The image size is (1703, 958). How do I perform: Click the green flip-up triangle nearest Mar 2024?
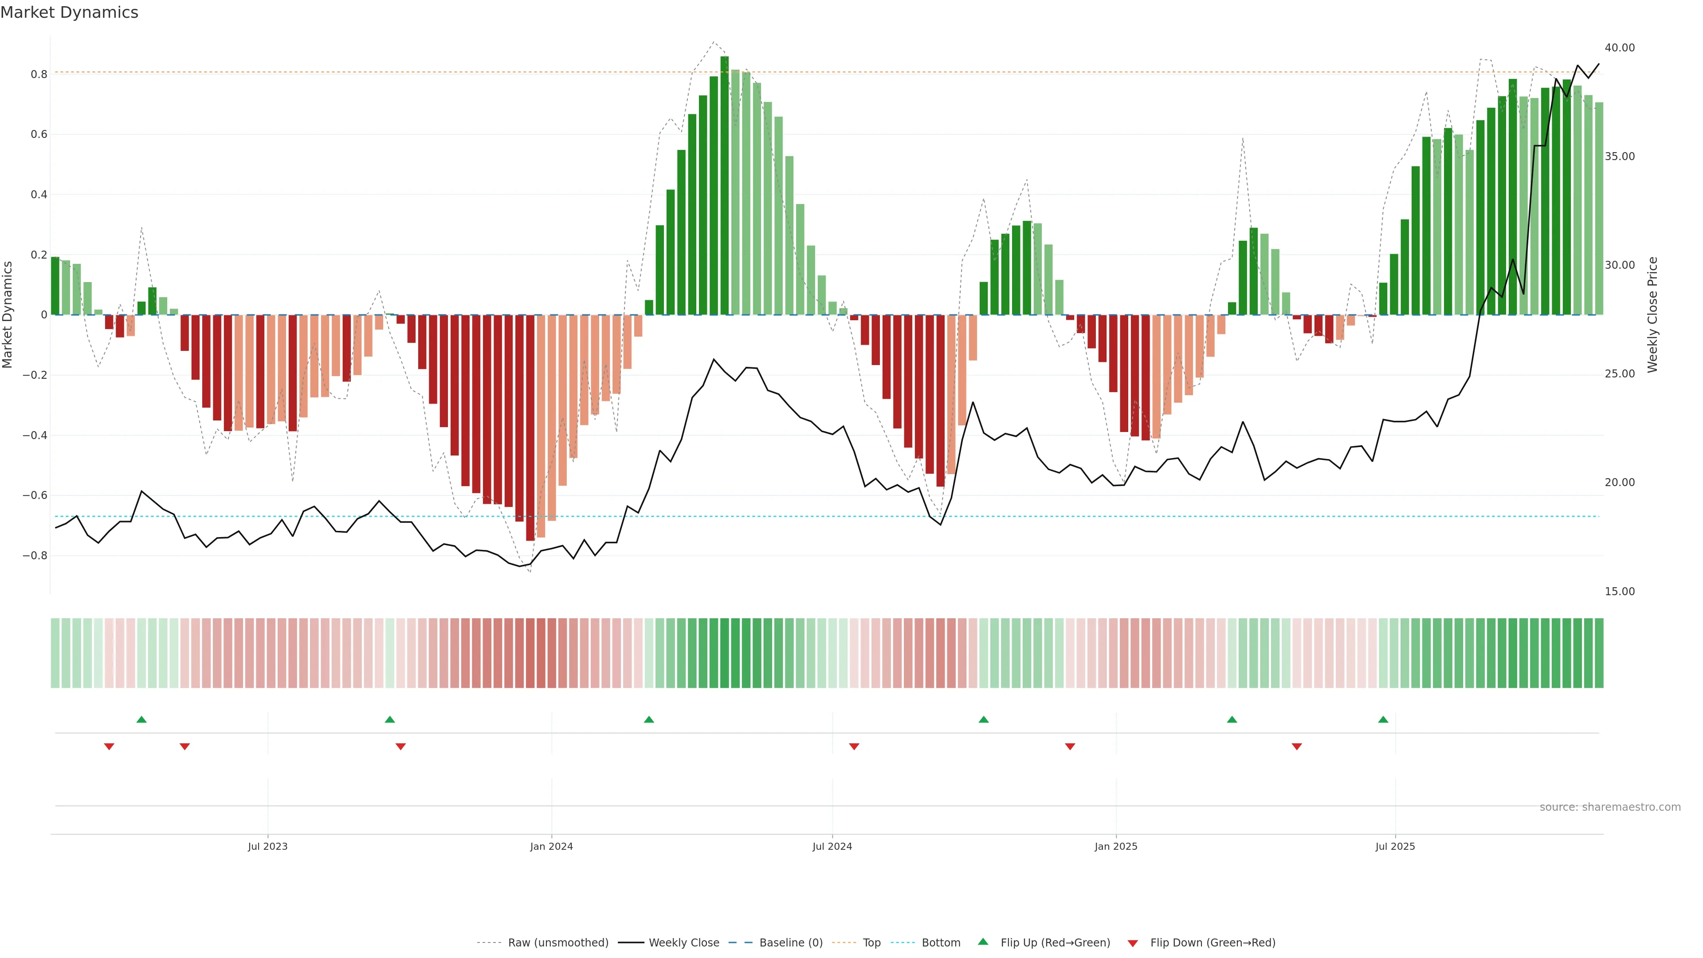(x=648, y=719)
